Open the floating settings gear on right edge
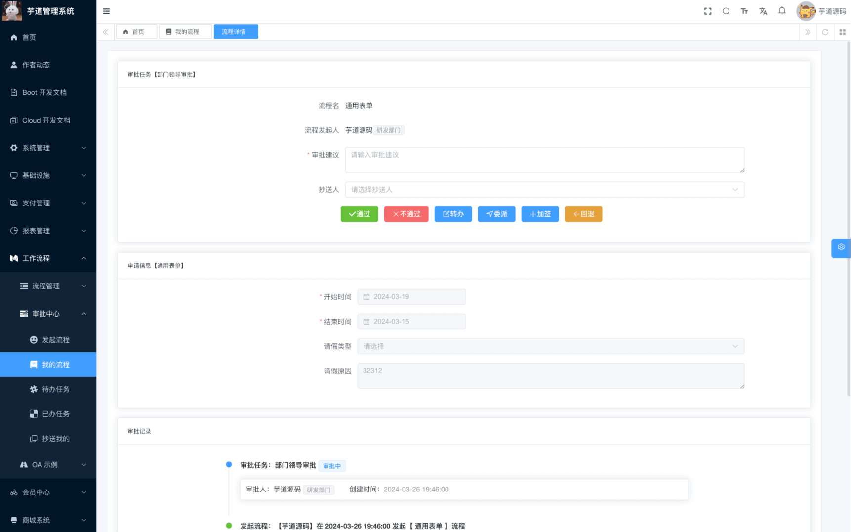851x532 pixels. click(x=841, y=247)
